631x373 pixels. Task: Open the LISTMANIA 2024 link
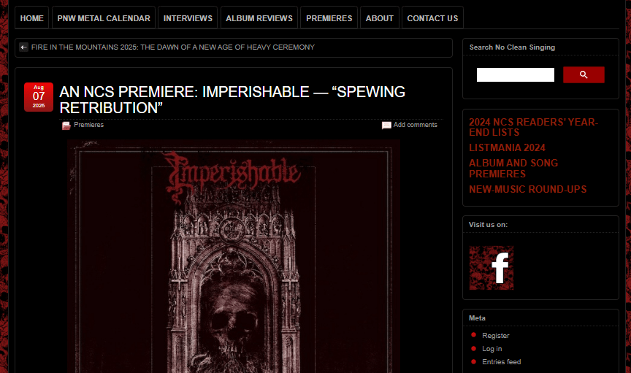[507, 147]
